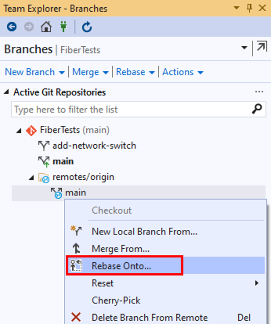The image size is (271, 324).
Task: Select Rebase Onto... in context menu
Action: [x=165, y=266]
